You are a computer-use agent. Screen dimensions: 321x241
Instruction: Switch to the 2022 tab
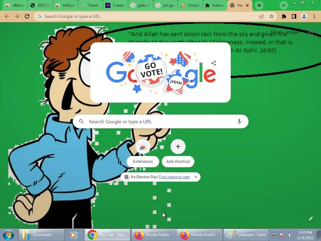pos(40,5)
